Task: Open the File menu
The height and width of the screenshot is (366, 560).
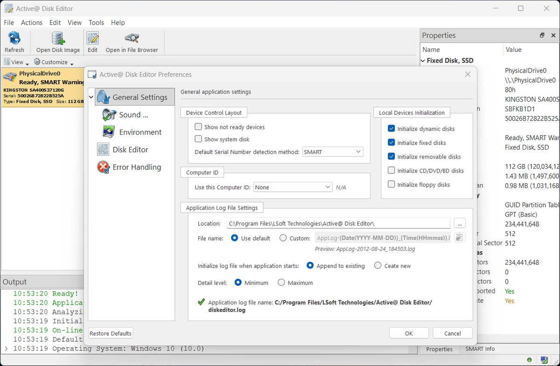Action: click(x=9, y=22)
